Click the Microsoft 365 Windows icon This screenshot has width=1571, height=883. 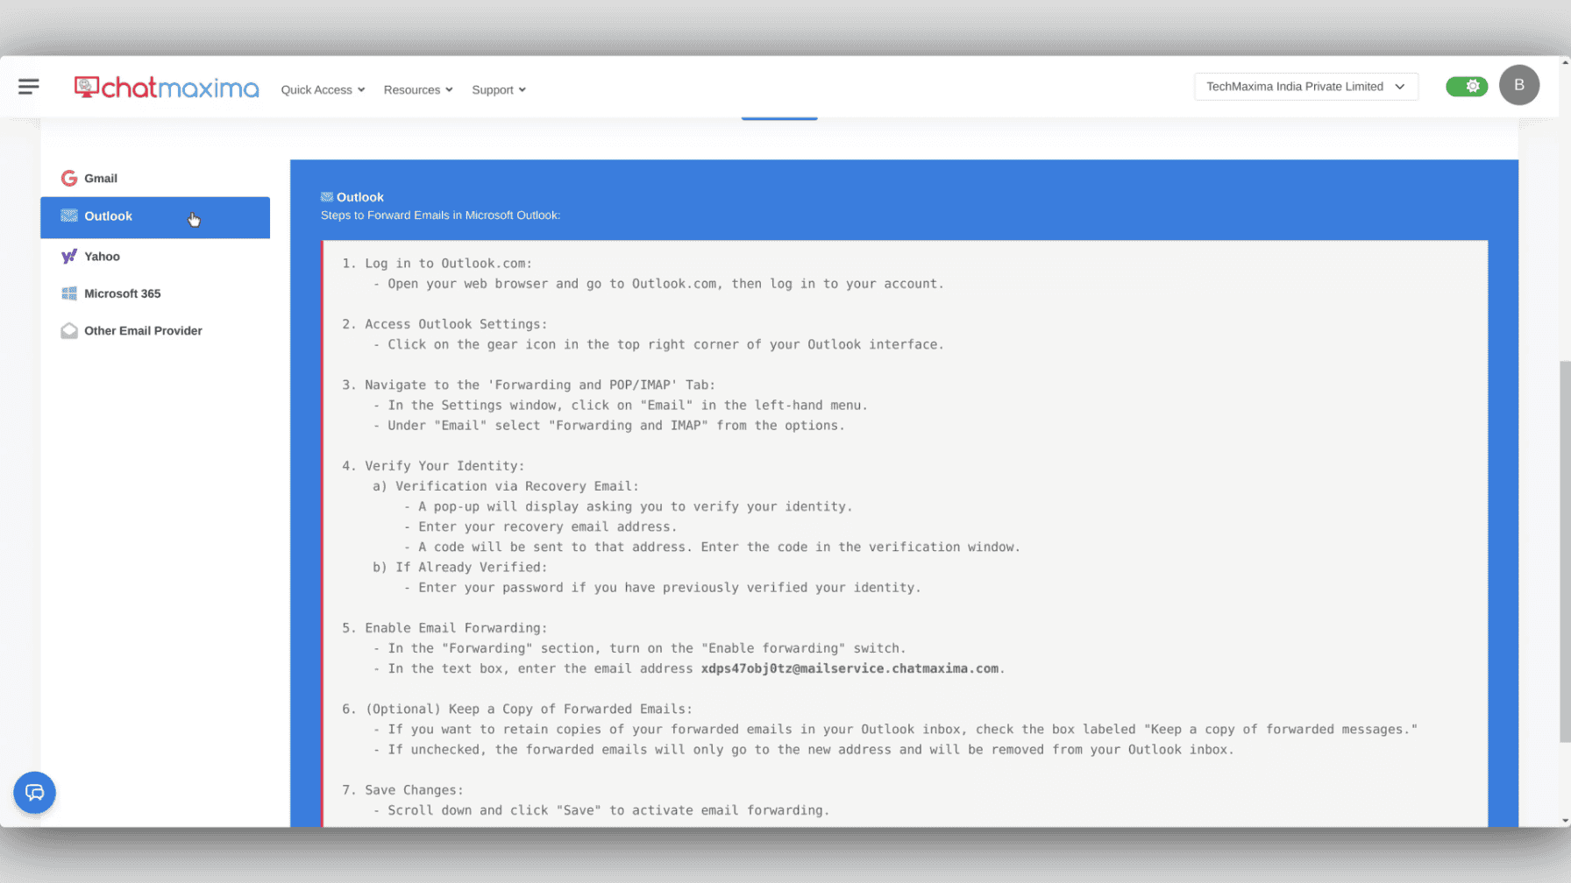point(69,293)
